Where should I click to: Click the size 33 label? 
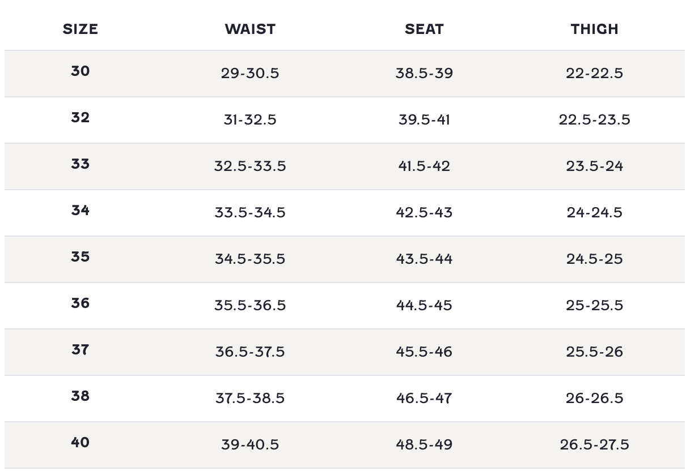click(80, 164)
